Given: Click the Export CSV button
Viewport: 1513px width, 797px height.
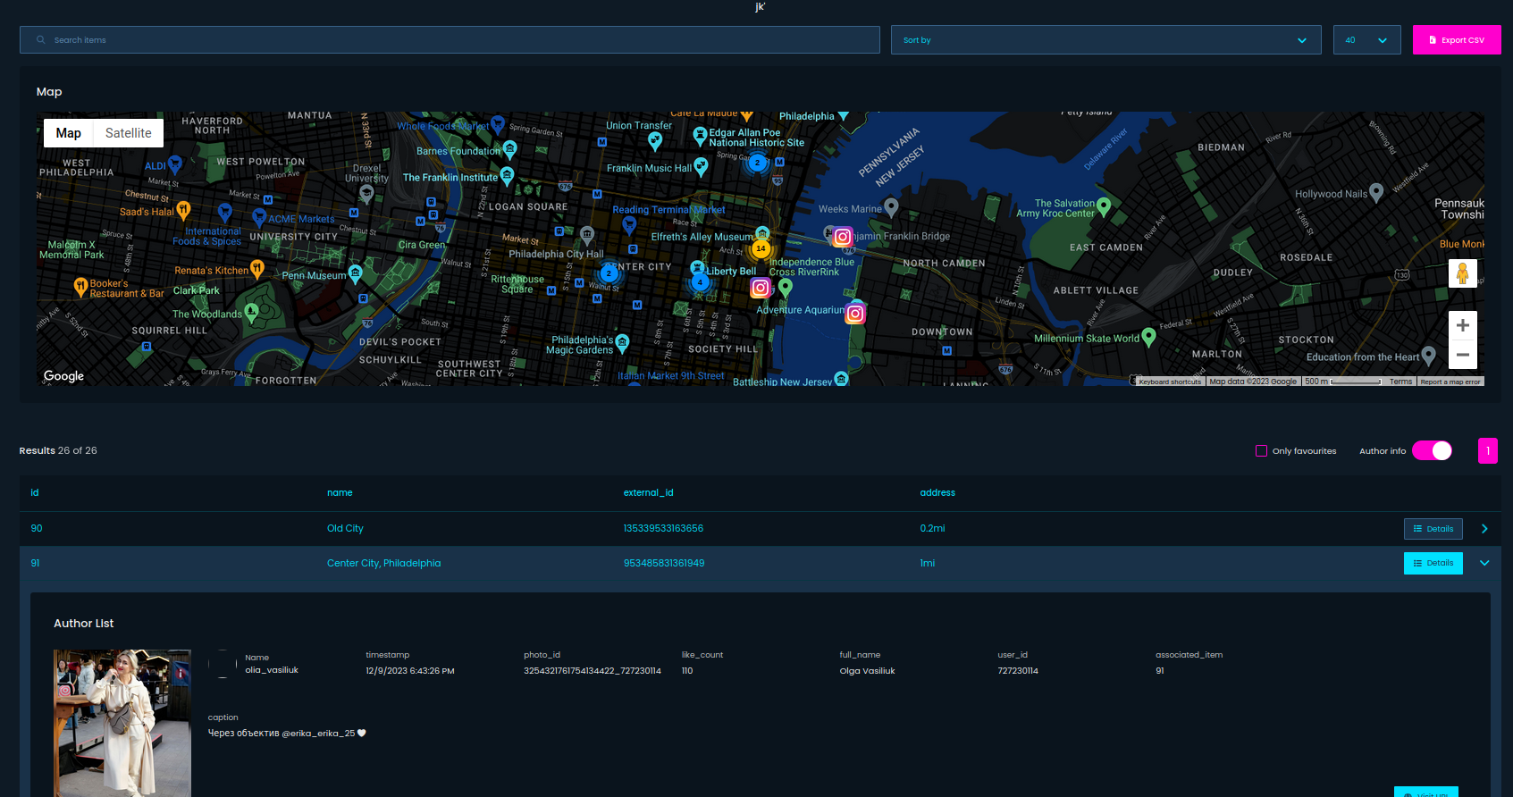Looking at the screenshot, I should pos(1457,40).
